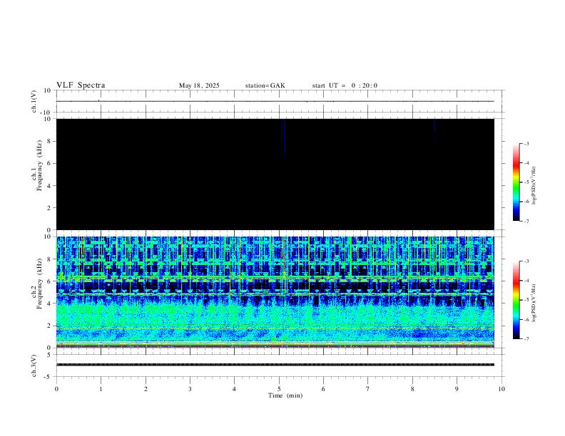Click the "9" tick label on time axis
Screen dimensions: 565x436
tap(457, 389)
